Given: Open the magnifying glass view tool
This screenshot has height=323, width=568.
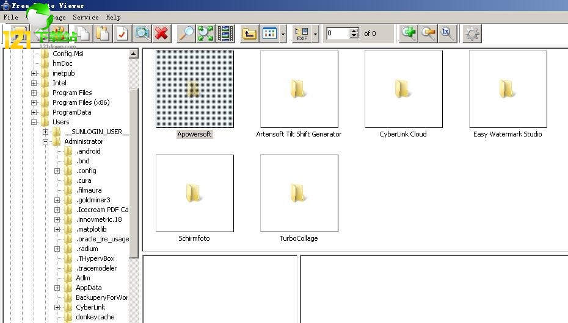Looking at the screenshot, I should (186, 34).
